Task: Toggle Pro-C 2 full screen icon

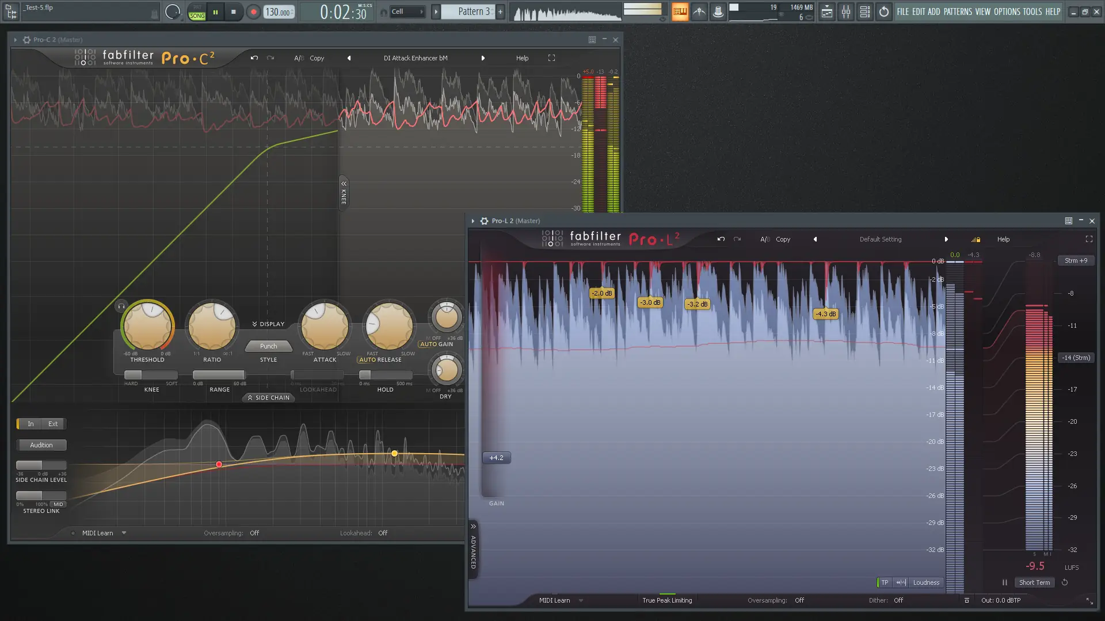Action: click(x=551, y=58)
